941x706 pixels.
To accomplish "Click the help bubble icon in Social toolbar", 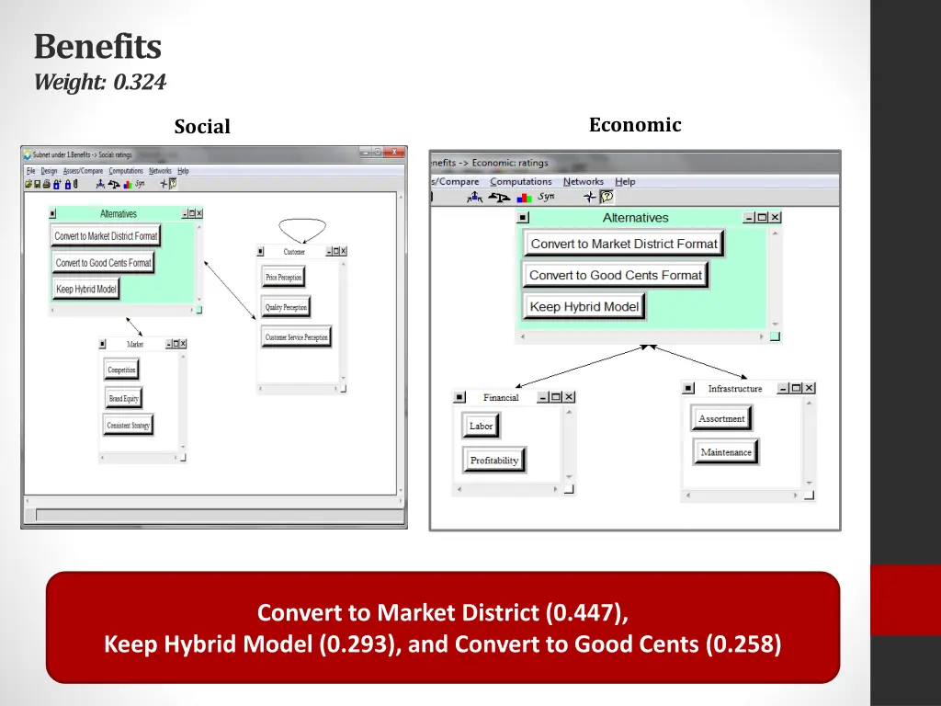I will click(173, 184).
